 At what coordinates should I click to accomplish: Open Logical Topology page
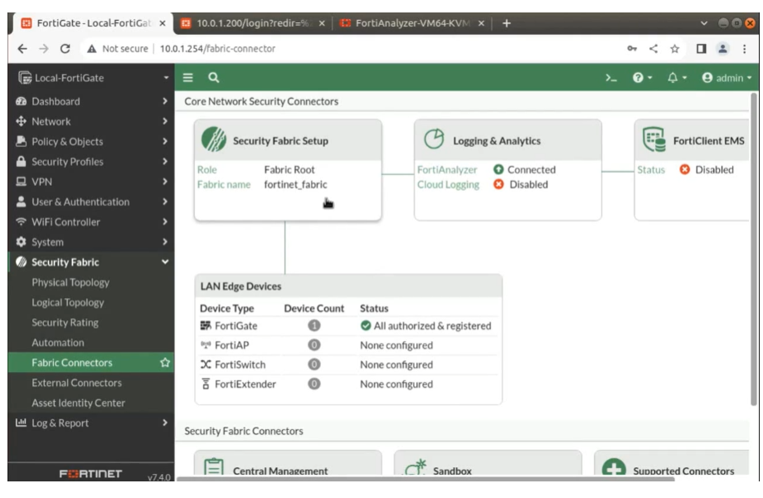[68, 302]
